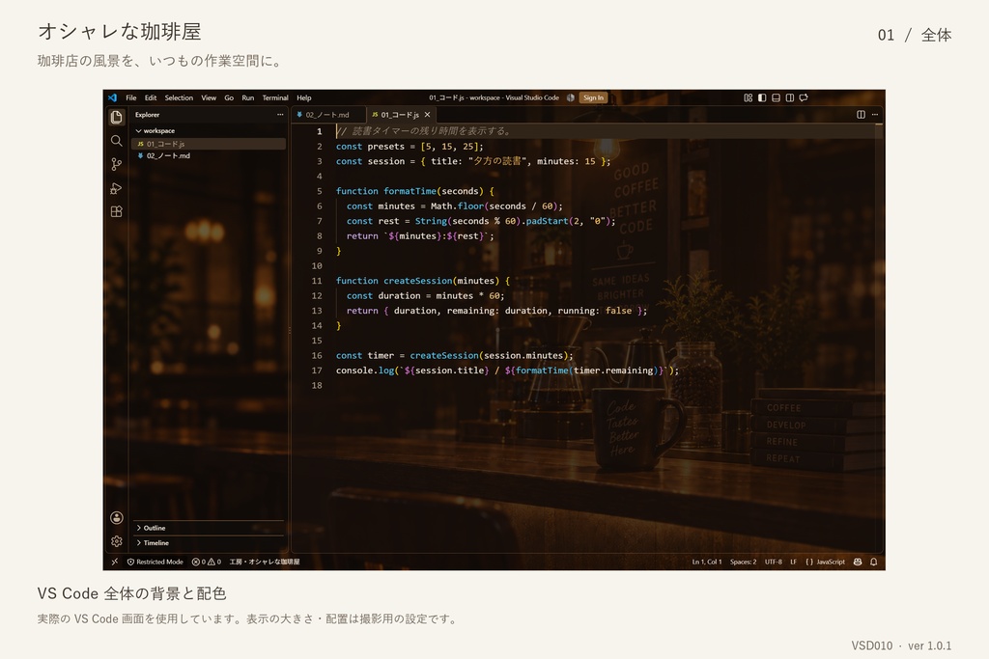
Task: Select the 01_コード.js editor tab
Action: (400, 115)
